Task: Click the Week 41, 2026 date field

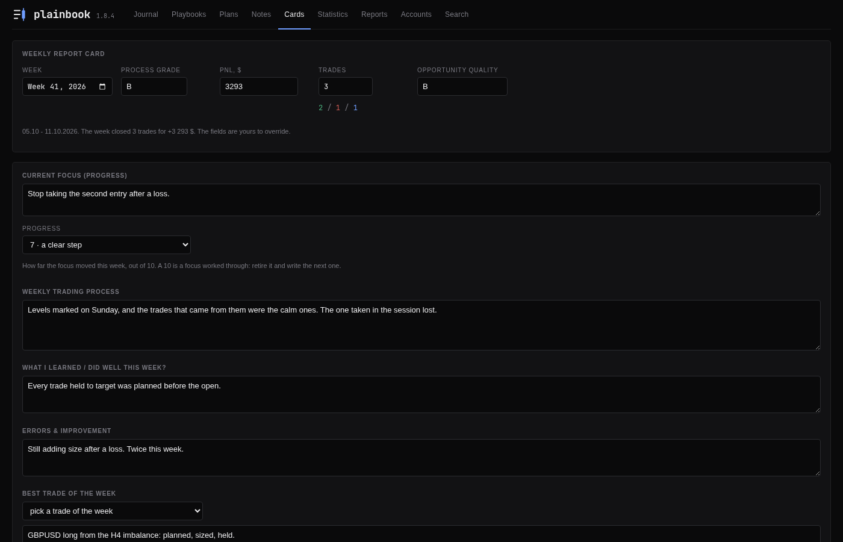Action: (x=67, y=87)
